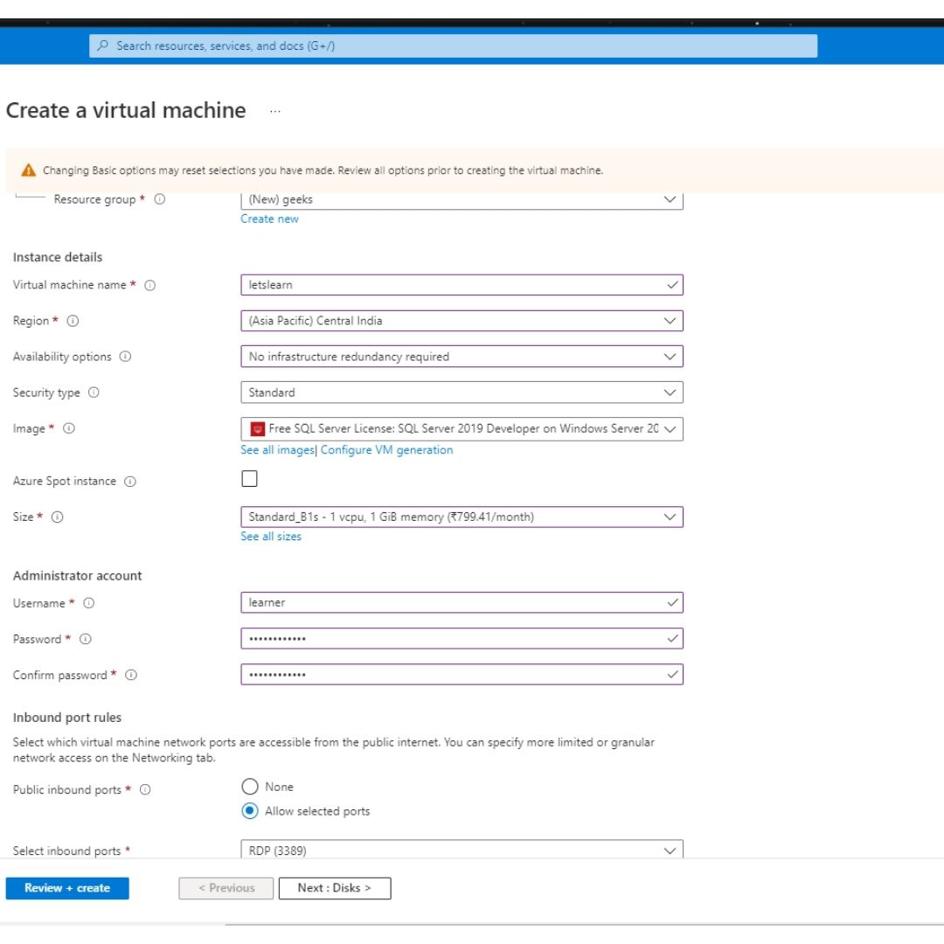
Task: Show info tooltip for Resource group
Action: click(x=160, y=198)
